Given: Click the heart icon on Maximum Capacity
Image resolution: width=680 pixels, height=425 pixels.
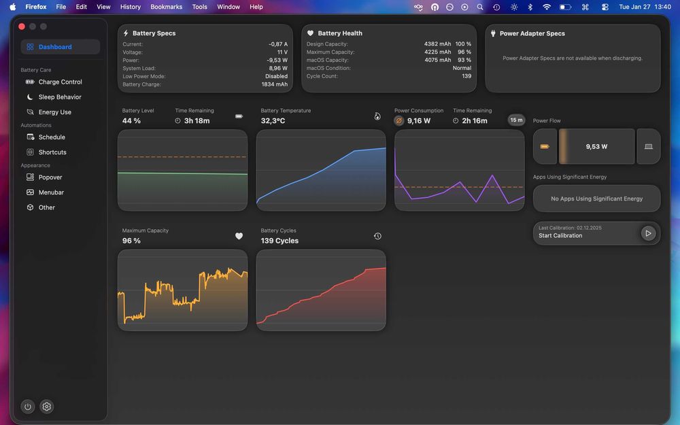Looking at the screenshot, I should pyautogui.click(x=239, y=236).
